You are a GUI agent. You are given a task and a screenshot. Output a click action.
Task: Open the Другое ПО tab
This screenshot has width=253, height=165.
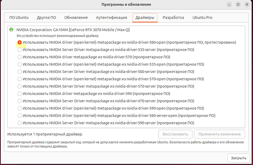pyautogui.click(x=47, y=18)
